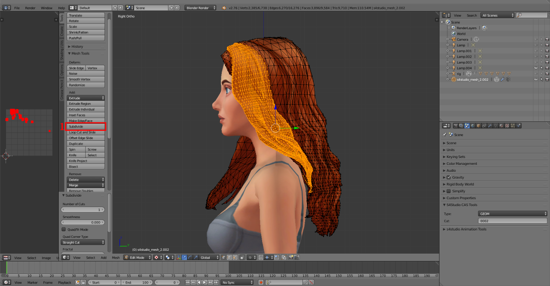Click the scale manipulator icon
The image size is (550, 286).
(x=195, y=258)
